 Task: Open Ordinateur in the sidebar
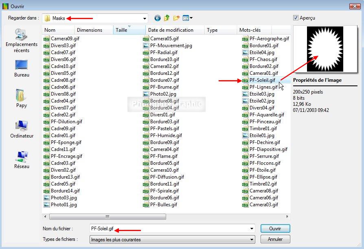click(21, 129)
